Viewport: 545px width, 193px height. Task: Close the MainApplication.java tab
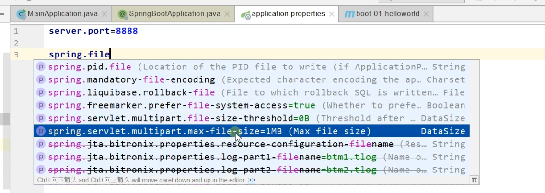[x=105, y=14]
